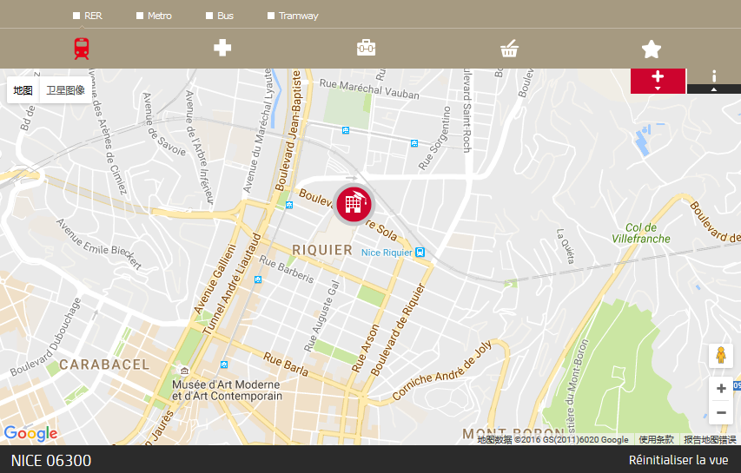Click tram stop icon beside Rue Barberis
741x473 pixels.
pos(257,280)
